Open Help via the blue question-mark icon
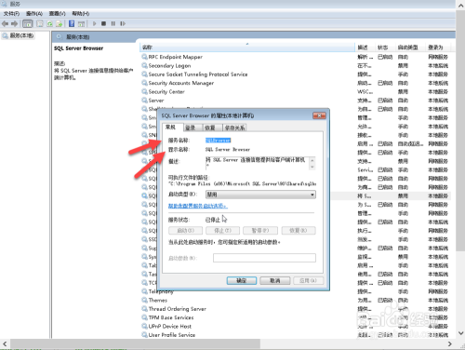Viewport: 465px width, 350px height. tap(72, 23)
